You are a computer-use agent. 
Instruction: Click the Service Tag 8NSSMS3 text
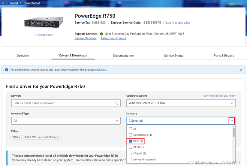pos(90,23)
